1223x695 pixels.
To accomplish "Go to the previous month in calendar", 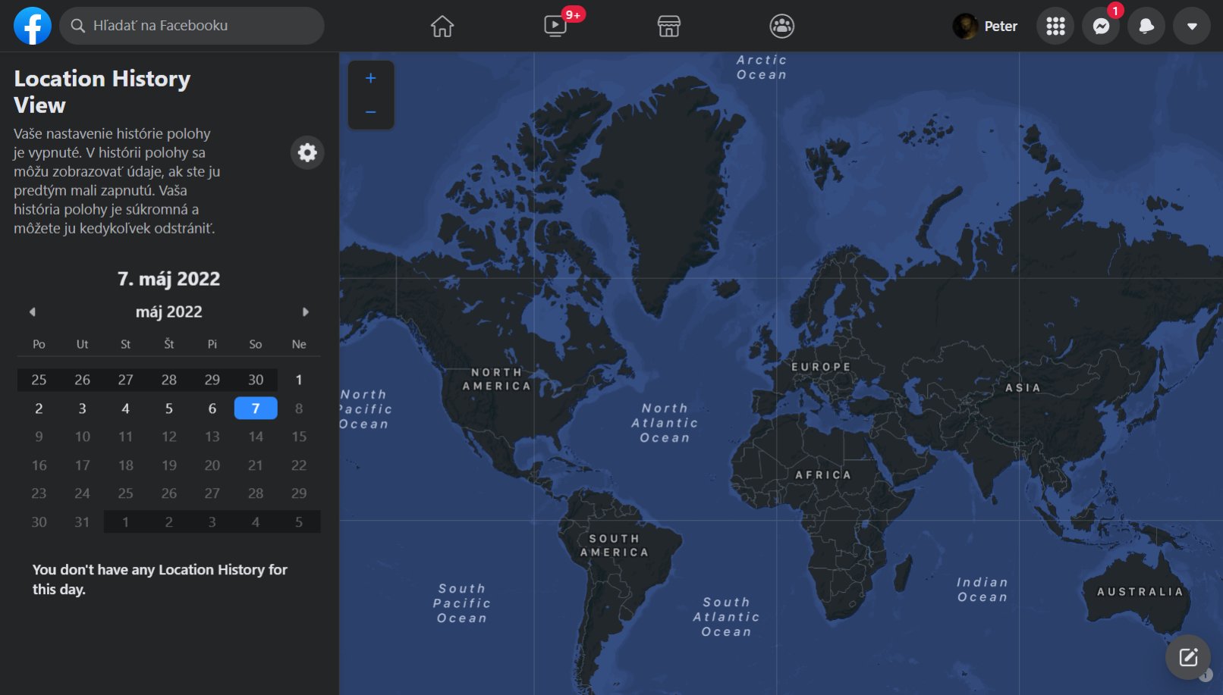I will point(32,311).
